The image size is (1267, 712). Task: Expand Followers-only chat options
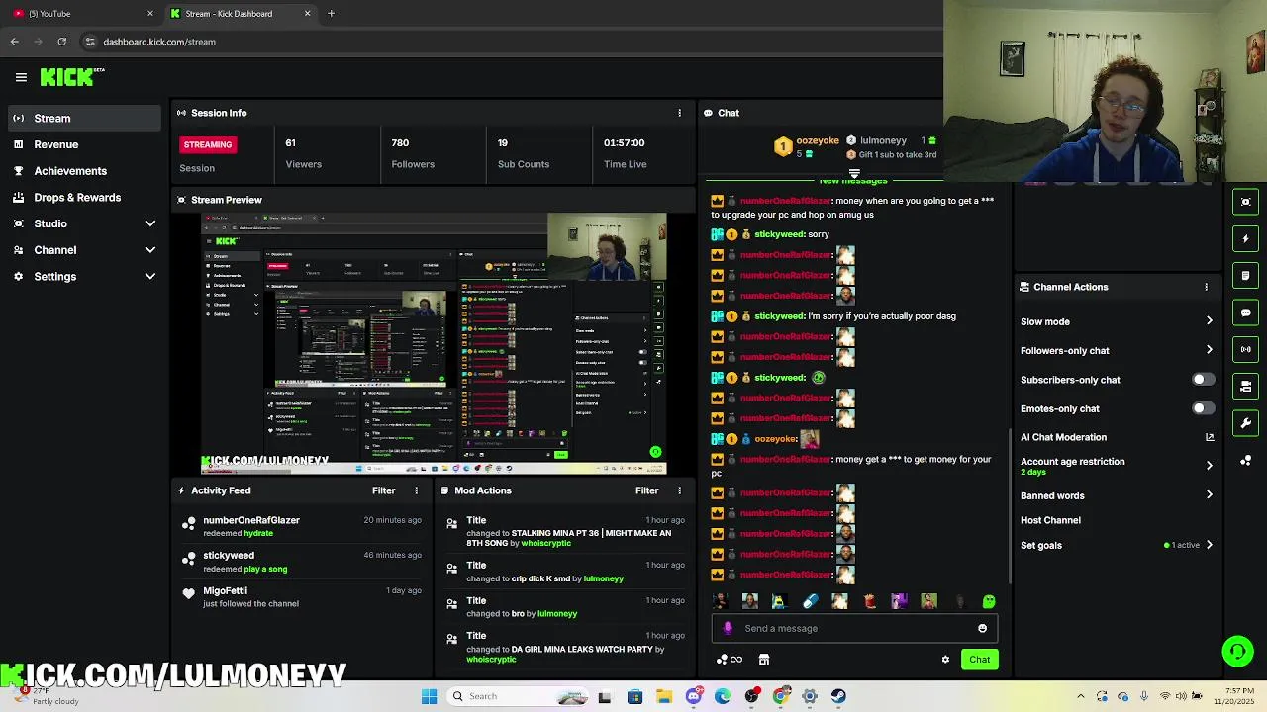[x=1209, y=350]
